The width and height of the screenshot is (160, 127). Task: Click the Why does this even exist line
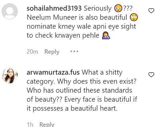click(82, 81)
